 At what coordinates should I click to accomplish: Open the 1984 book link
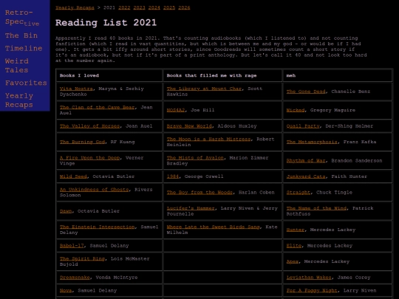pyautogui.click(x=173, y=176)
